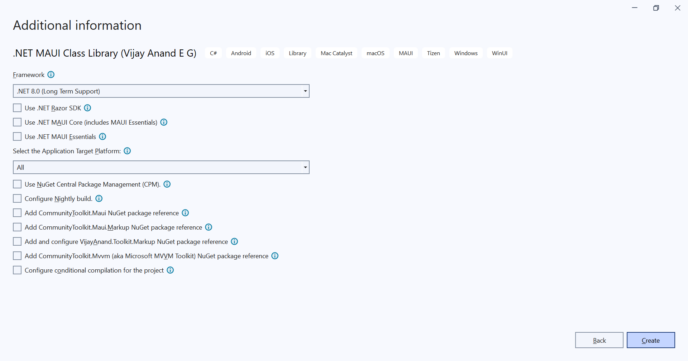Click the WinUI tag
This screenshot has height=361, width=688.
(x=500, y=53)
